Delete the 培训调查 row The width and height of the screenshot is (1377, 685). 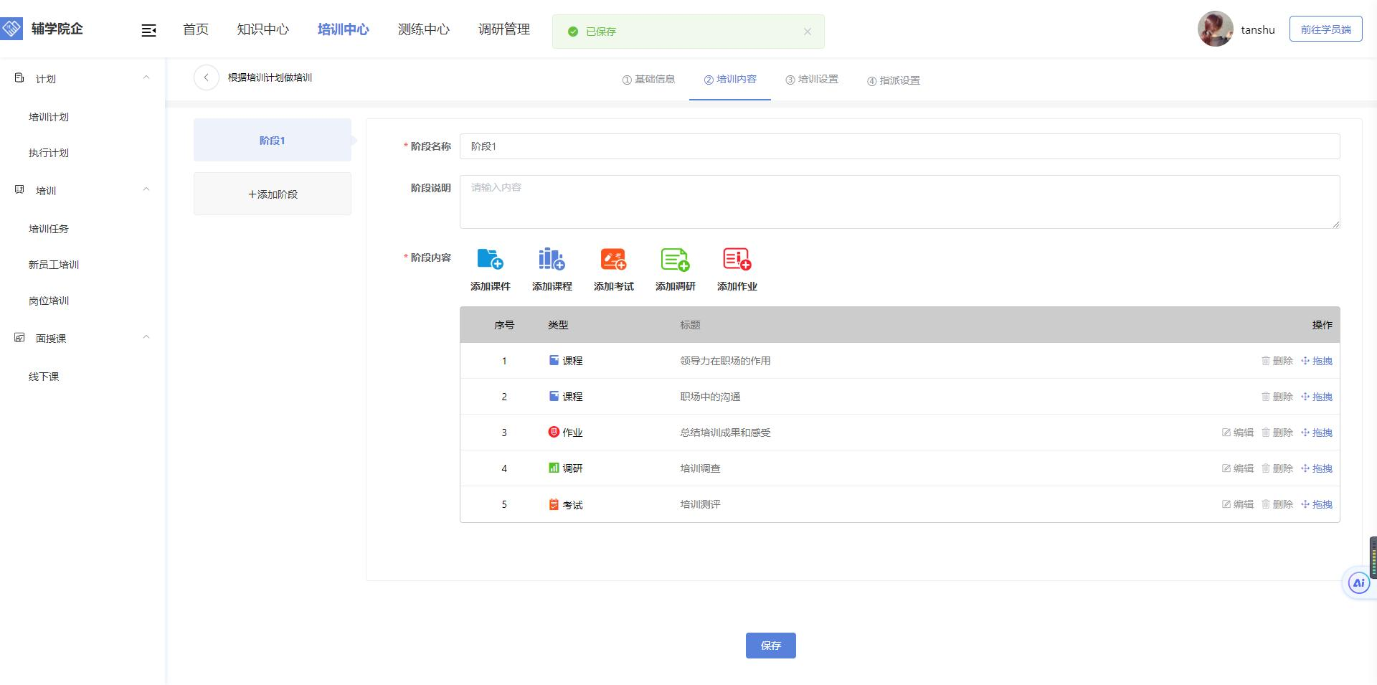tap(1277, 468)
